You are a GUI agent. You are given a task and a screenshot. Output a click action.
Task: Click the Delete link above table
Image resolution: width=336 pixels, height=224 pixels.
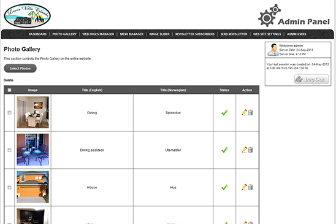point(9,80)
